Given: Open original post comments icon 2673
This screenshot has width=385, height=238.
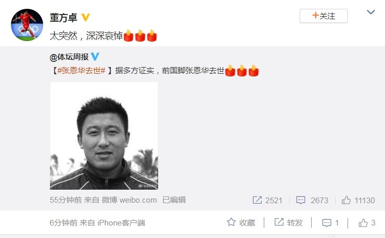Looking at the screenshot, I should (301, 200).
